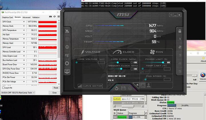Enable the Log to file checkbox
Image resolution: width=206 pixels, height=120 pixels.
coord(3,88)
